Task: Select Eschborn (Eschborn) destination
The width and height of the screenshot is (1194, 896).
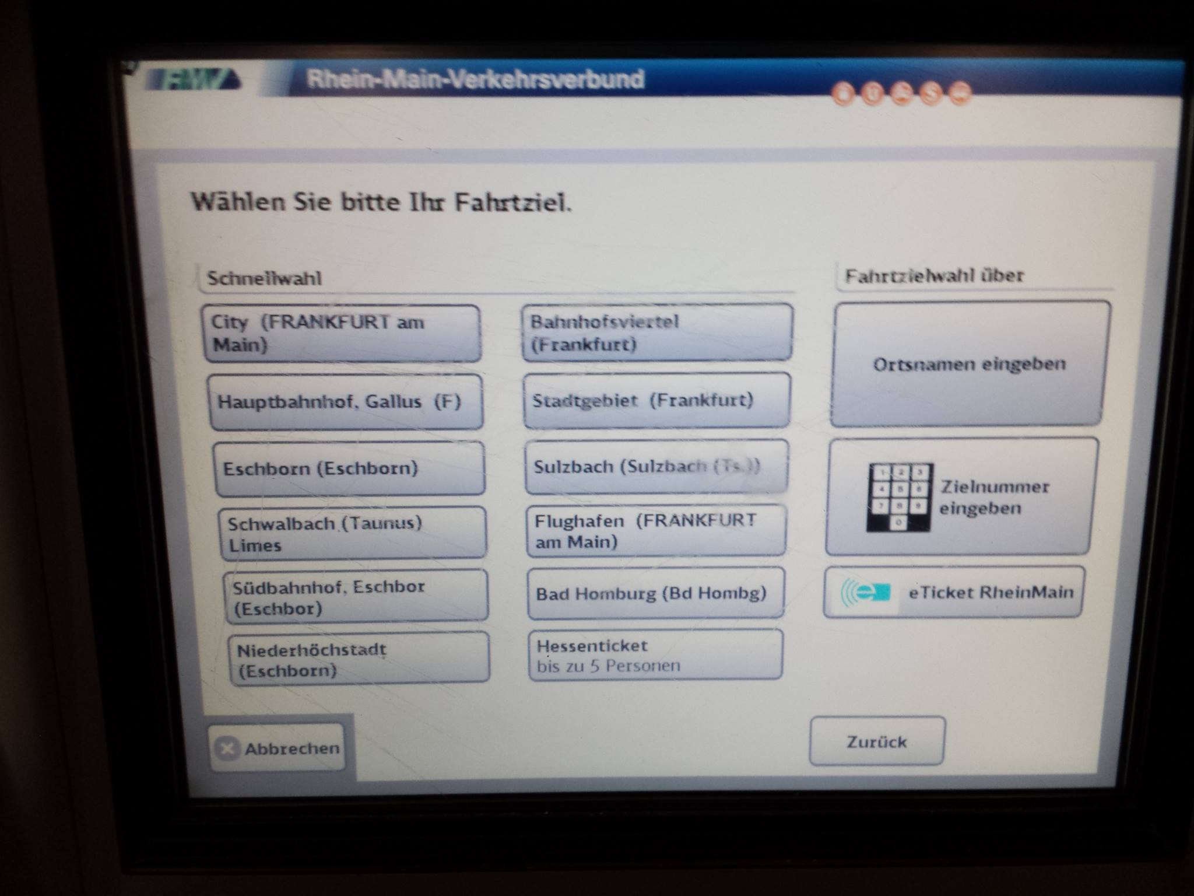Action: (350, 468)
